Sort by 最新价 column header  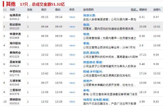143,10
